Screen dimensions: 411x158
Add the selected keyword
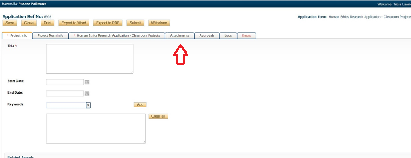[x=140, y=104]
